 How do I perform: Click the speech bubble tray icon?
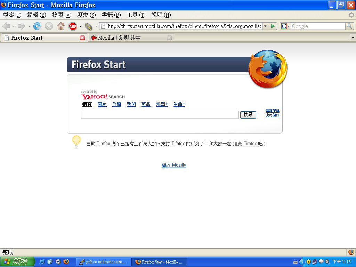(x=321, y=261)
